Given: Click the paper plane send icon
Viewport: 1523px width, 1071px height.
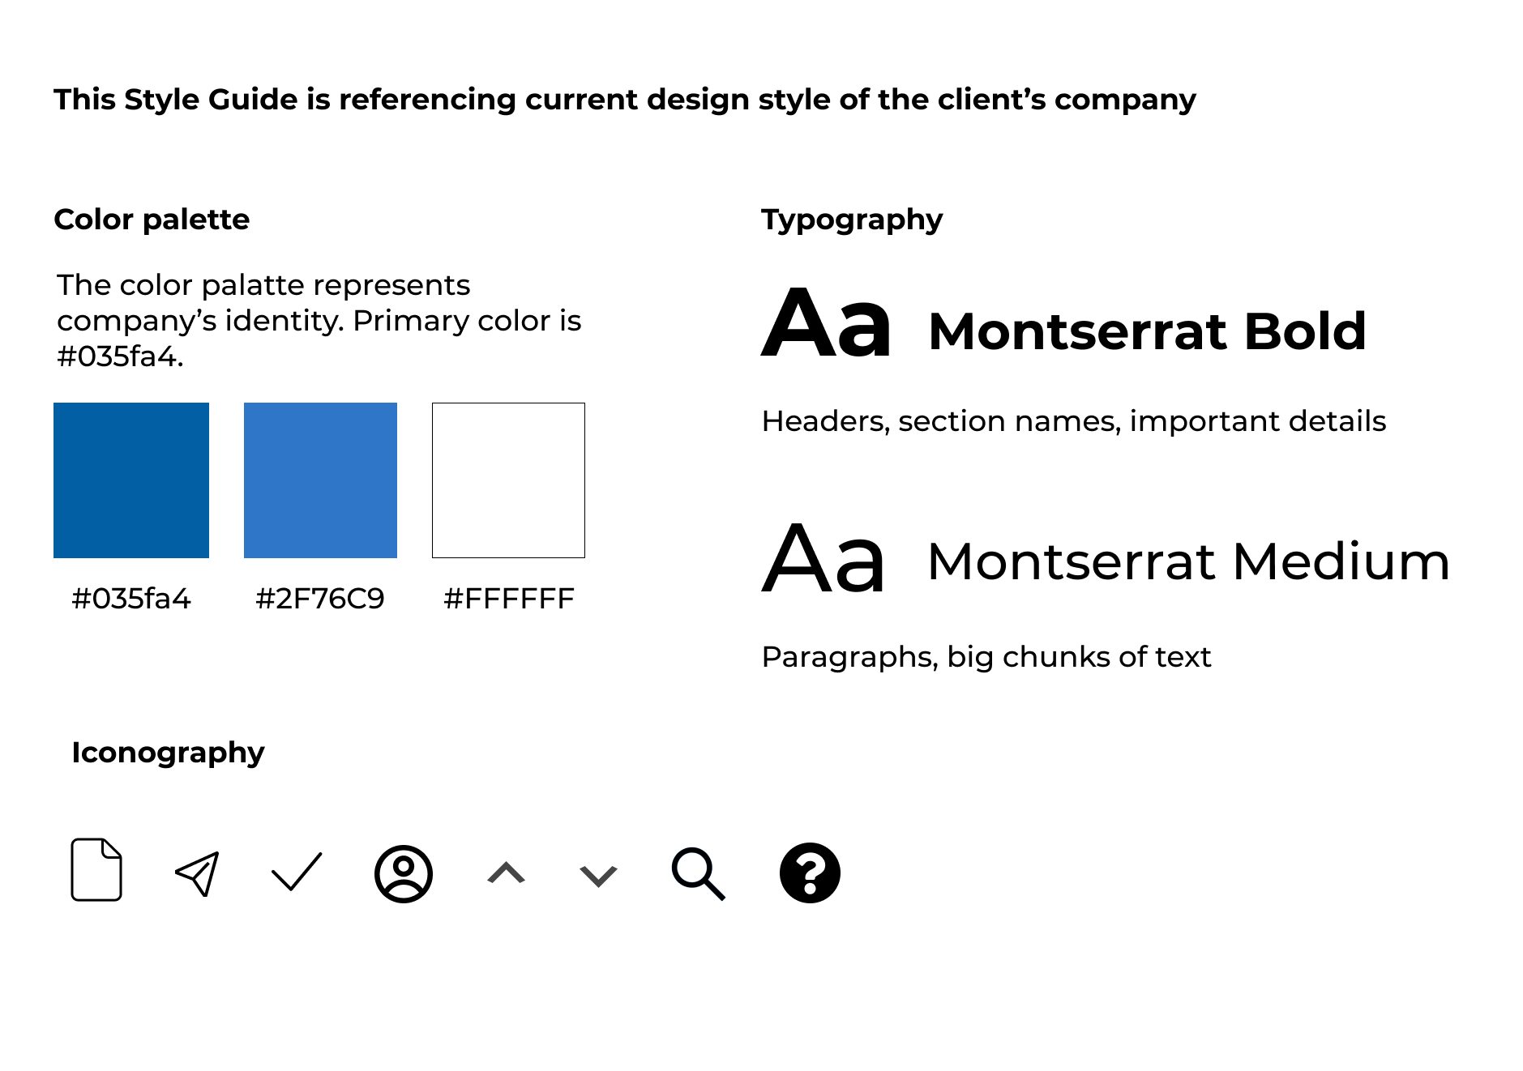Looking at the screenshot, I should pyautogui.click(x=197, y=873).
